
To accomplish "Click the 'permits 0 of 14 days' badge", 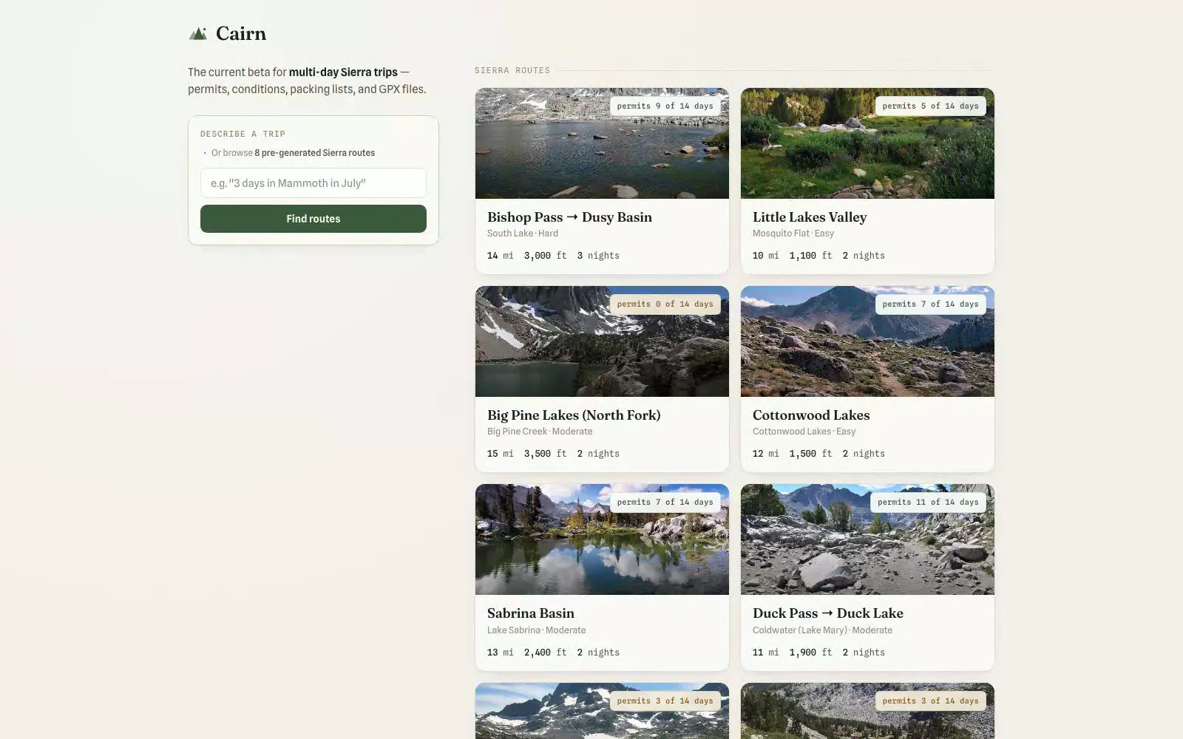I will tap(665, 304).
